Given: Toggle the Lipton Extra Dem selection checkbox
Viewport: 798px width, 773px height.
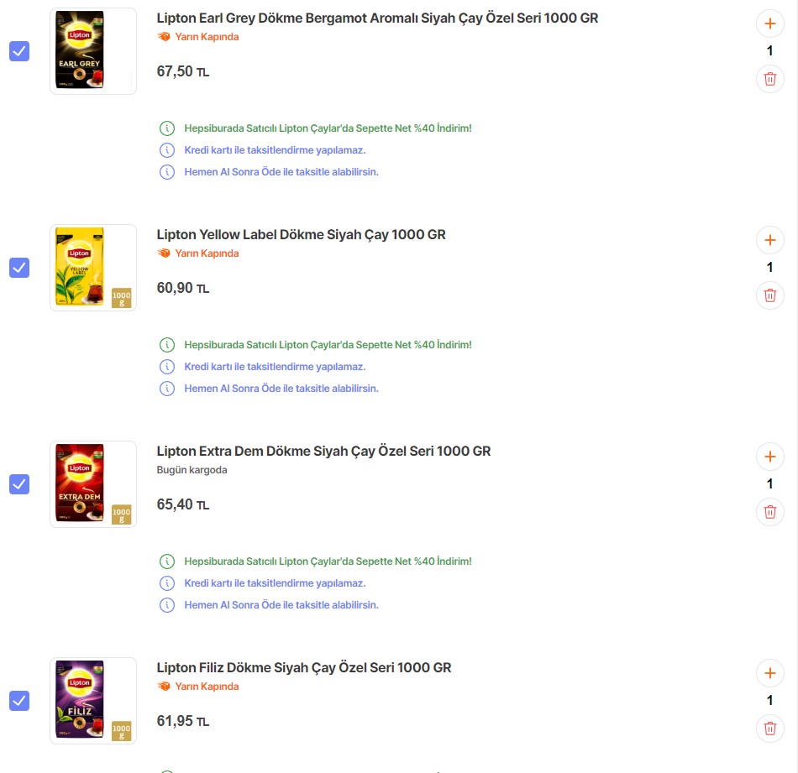Looking at the screenshot, I should point(19,484).
